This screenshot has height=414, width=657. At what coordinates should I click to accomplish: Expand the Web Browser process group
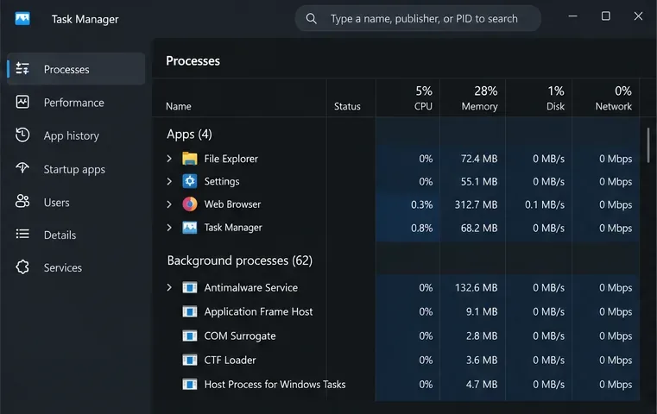click(x=169, y=204)
